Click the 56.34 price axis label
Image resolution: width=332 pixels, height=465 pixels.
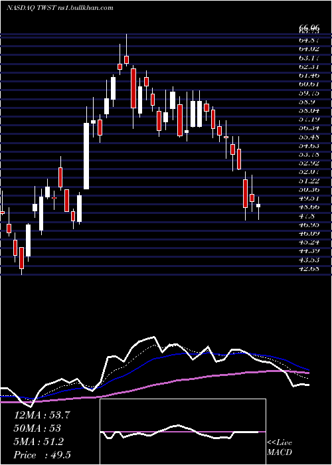(309, 128)
